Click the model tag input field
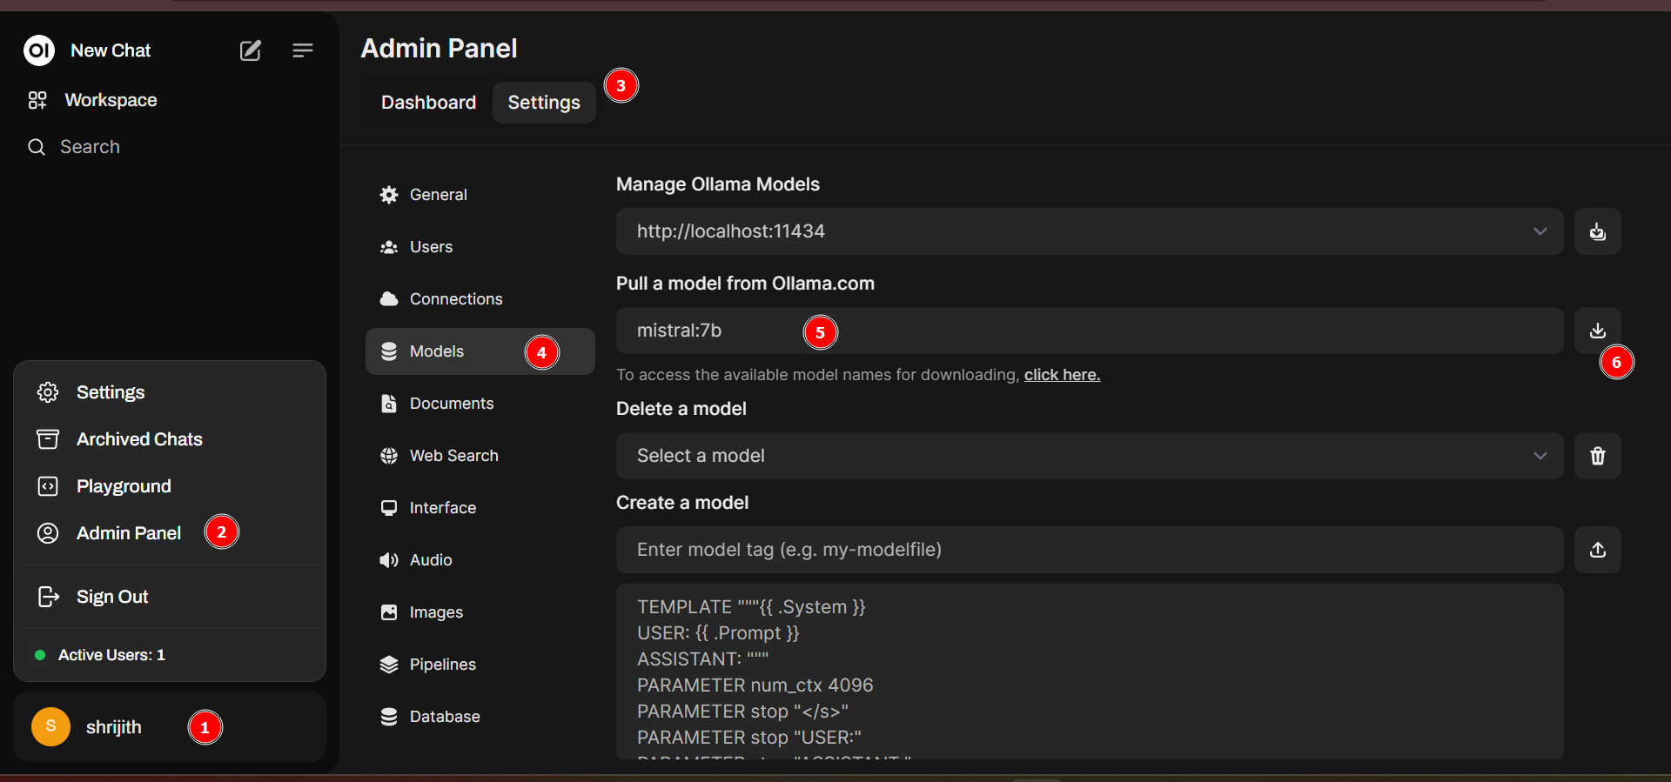Image resolution: width=1671 pixels, height=782 pixels. pos(1088,550)
